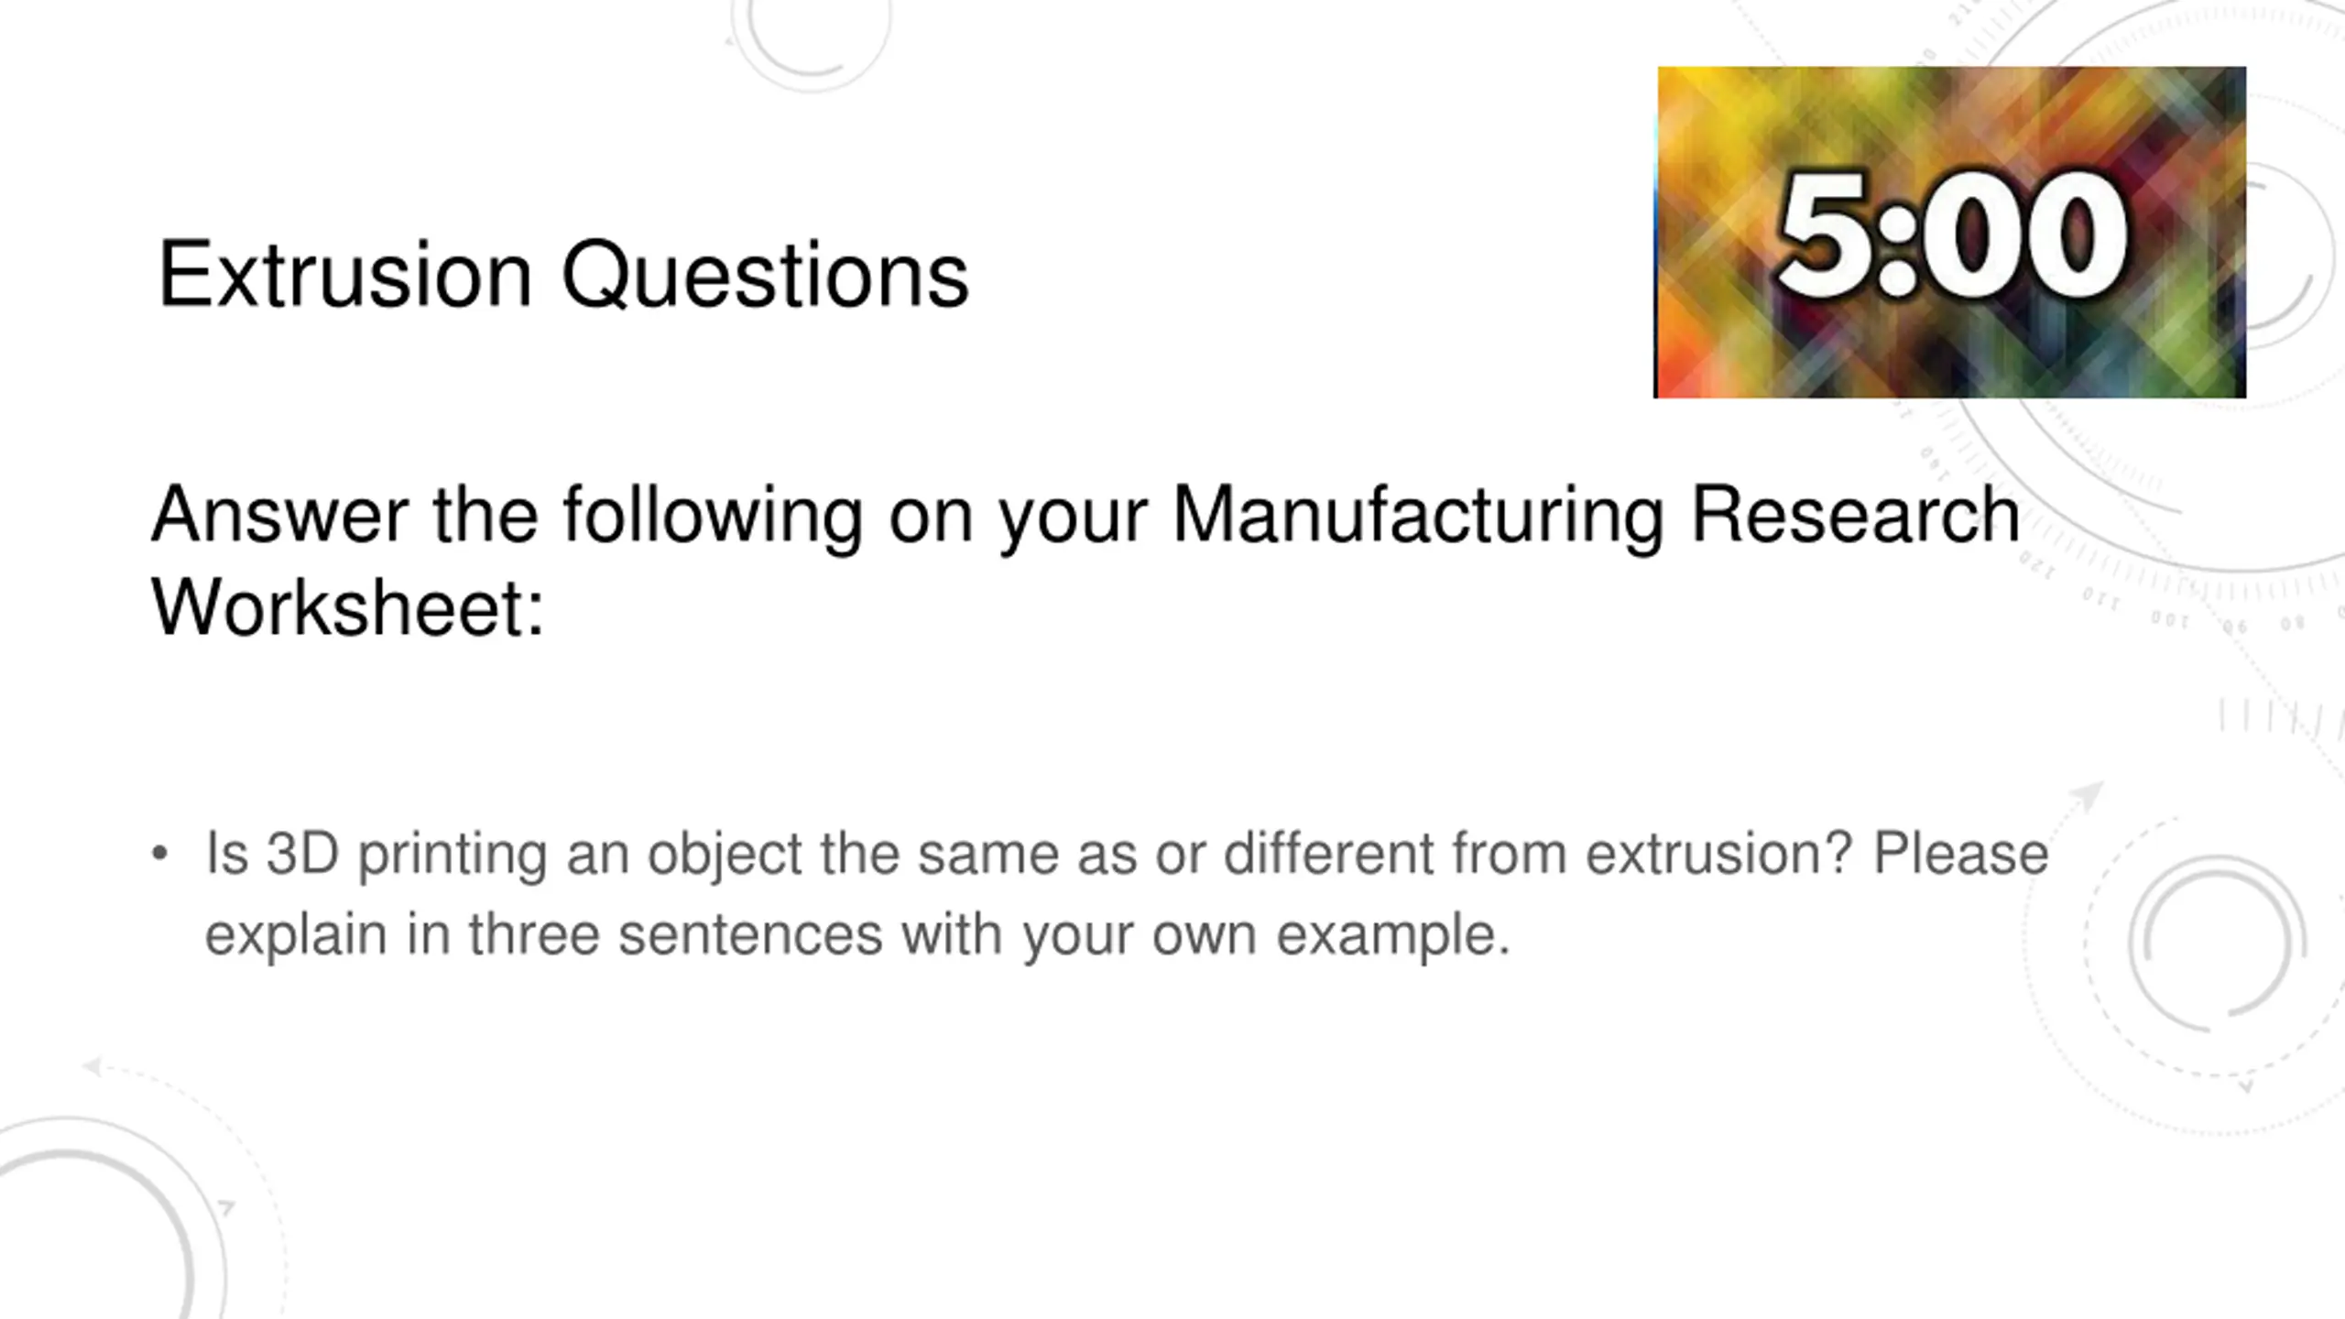Click the 5:00 countdown timer video

coord(1950,232)
